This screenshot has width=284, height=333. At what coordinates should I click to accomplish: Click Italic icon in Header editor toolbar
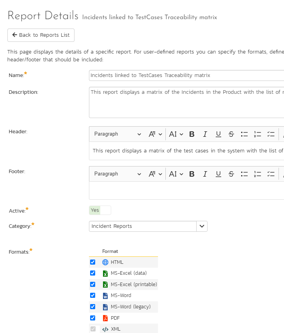pos(205,134)
